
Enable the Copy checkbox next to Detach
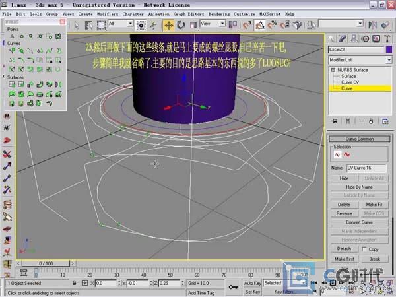coord(364,249)
